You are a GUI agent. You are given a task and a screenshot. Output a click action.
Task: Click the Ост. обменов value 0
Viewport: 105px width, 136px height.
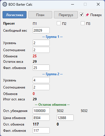[x=58, y=124]
